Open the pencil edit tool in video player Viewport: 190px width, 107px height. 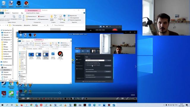[117, 98]
